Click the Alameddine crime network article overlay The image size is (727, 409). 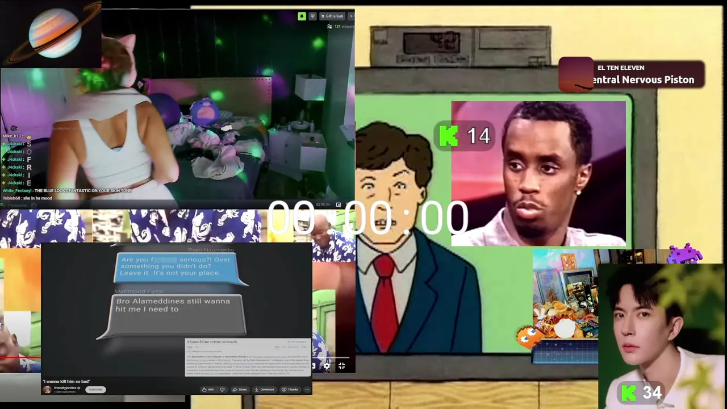(248, 357)
